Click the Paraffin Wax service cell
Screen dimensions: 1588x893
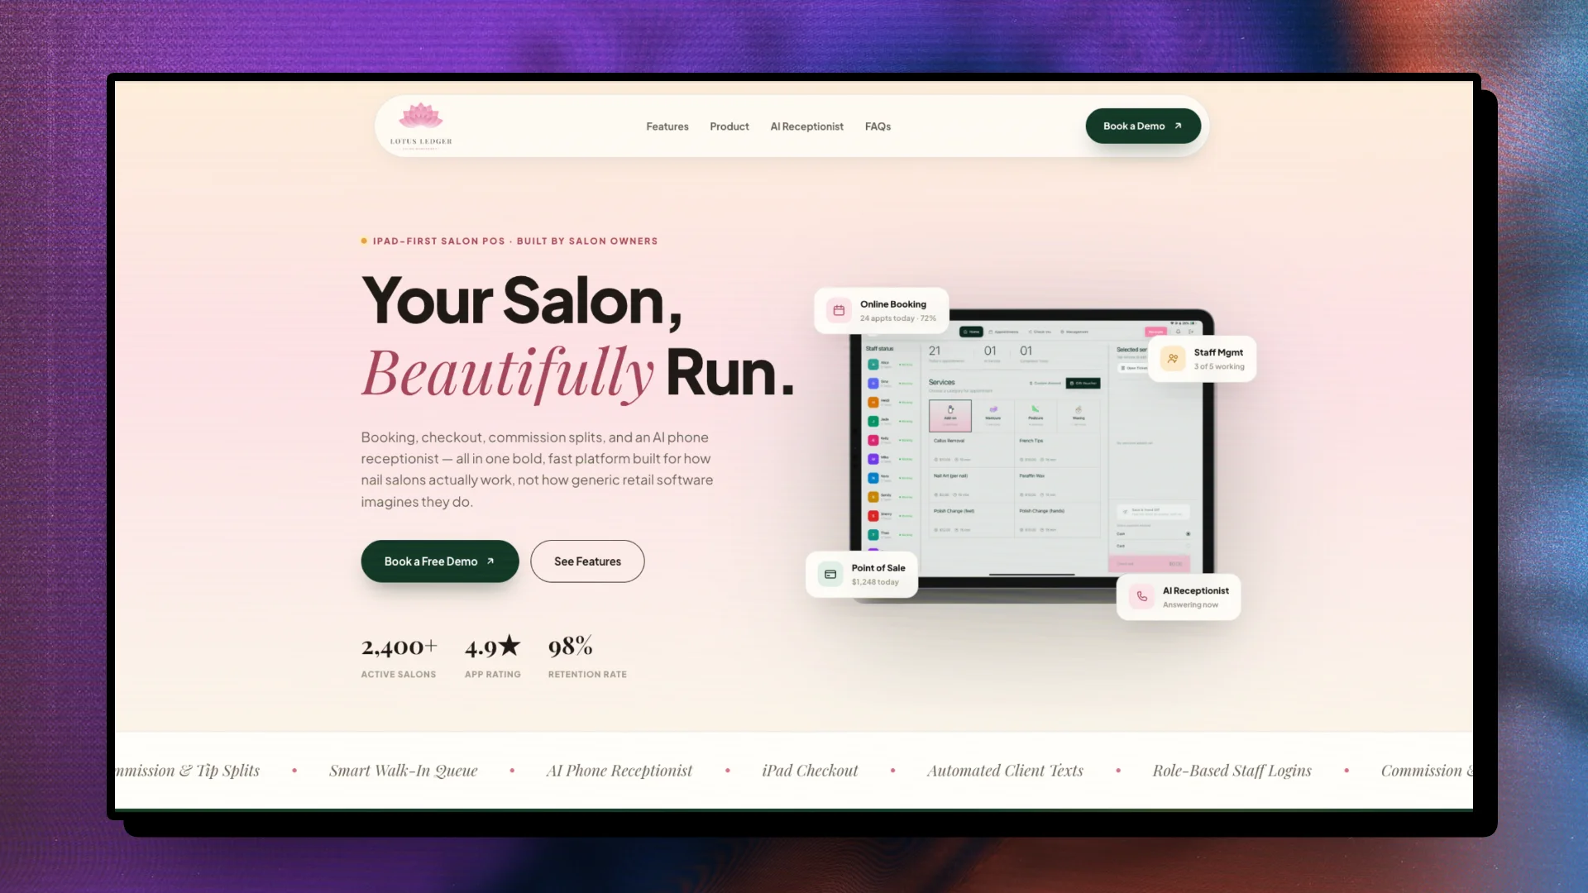pyautogui.click(x=1058, y=485)
